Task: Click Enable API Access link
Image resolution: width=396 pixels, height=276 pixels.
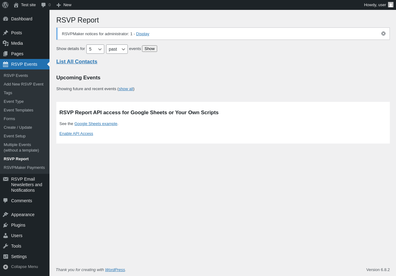Action: [x=76, y=134]
